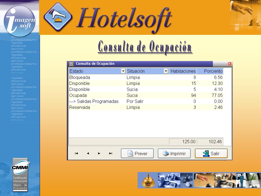This screenshot has width=261, height=196.
Task: Click the Prever preview button
Action: pos(137,153)
